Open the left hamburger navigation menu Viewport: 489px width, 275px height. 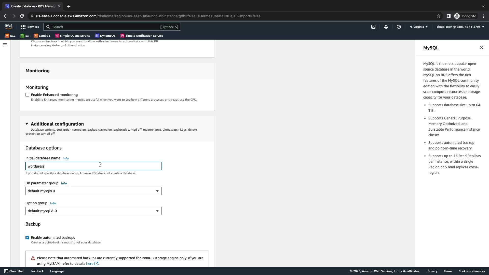coord(5,45)
